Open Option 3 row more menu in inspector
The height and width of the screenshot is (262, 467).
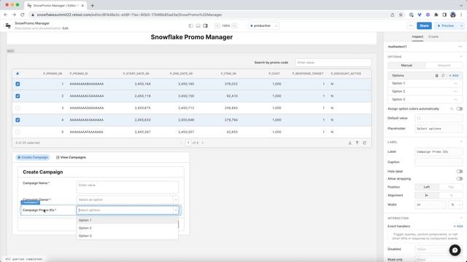[x=455, y=100]
